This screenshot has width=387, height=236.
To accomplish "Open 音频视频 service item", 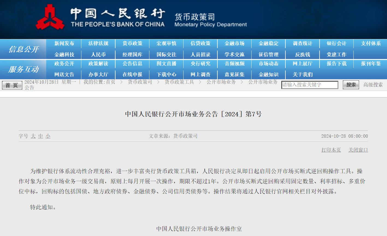I will click(235, 64).
